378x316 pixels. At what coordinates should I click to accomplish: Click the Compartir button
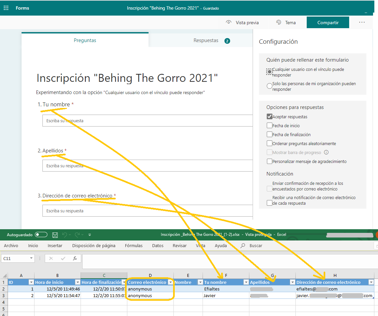click(328, 23)
